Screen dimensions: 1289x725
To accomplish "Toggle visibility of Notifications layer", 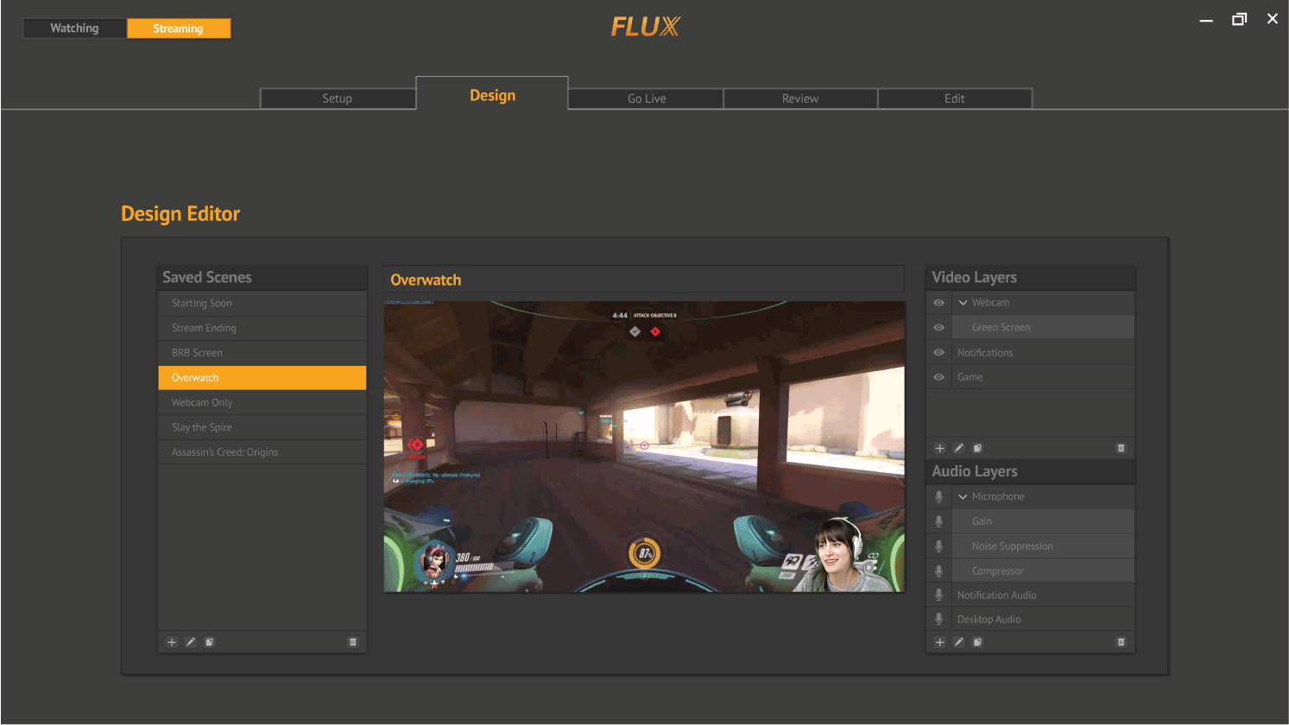I will [938, 353].
